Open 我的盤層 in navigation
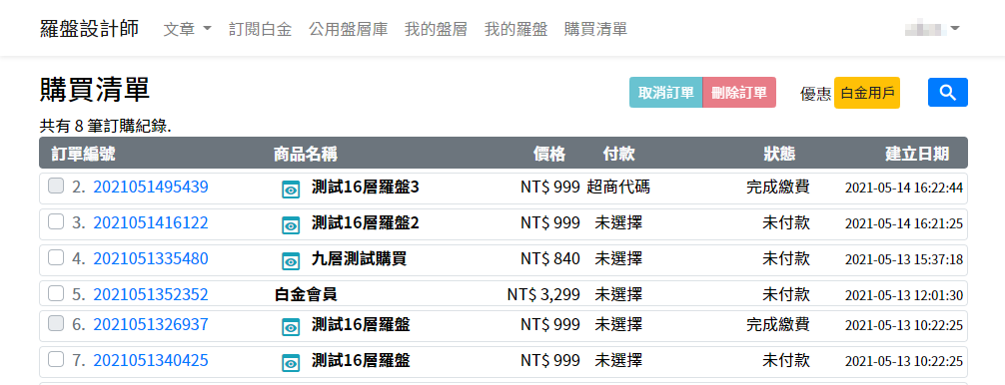This screenshot has width=1005, height=385. pos(436,29)
